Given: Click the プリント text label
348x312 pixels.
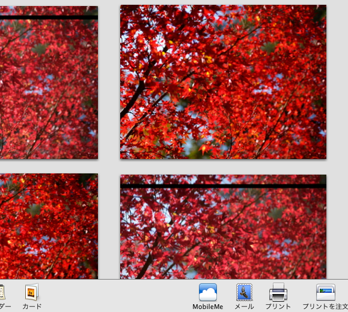Looking at the screenshot, I should tap(278, 307).
